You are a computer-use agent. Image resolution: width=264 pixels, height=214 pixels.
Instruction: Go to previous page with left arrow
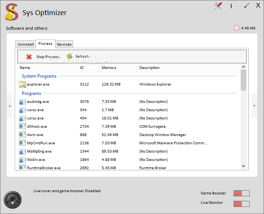(9, 106)
